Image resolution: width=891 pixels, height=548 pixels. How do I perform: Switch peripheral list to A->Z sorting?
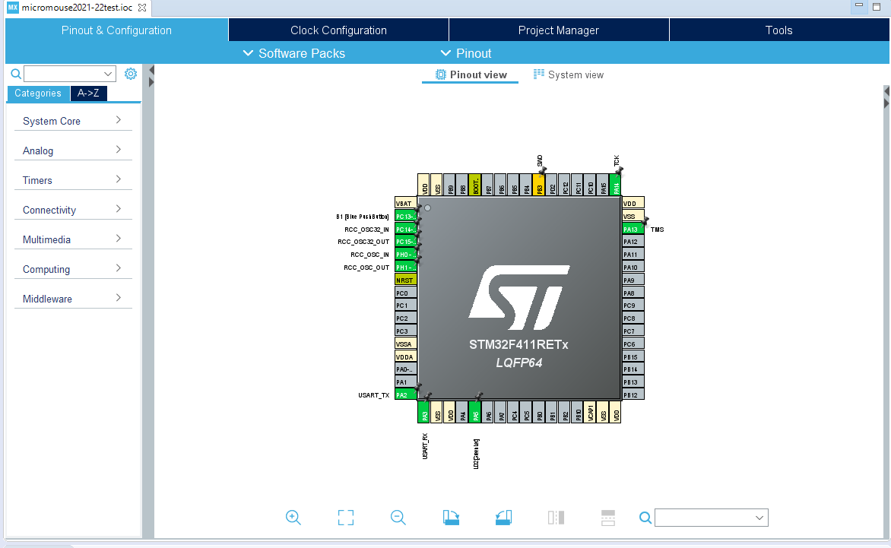tap(89, 93)
